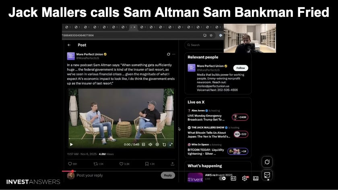338x190 pixels.
Task: Toggle YouTube autoplay switch
Action: coord(223,178)
